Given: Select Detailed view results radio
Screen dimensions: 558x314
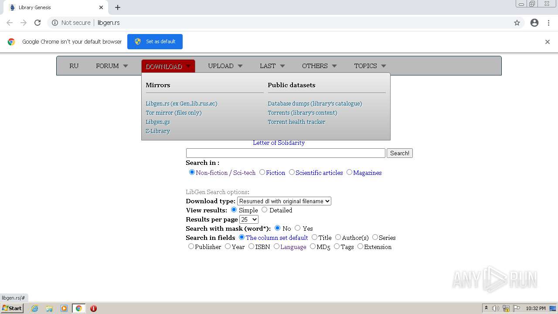Looking at the screenshot, I should pyautogui.click(x=265, y=210).
